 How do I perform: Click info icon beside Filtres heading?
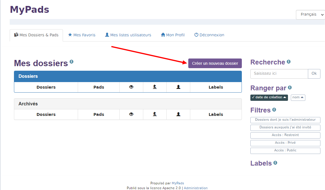(274, 109)
